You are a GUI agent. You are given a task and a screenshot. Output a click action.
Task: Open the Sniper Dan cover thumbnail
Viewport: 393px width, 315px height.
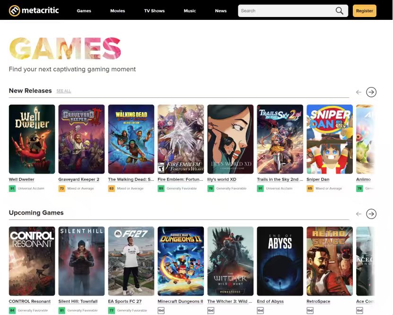[330, 139]
